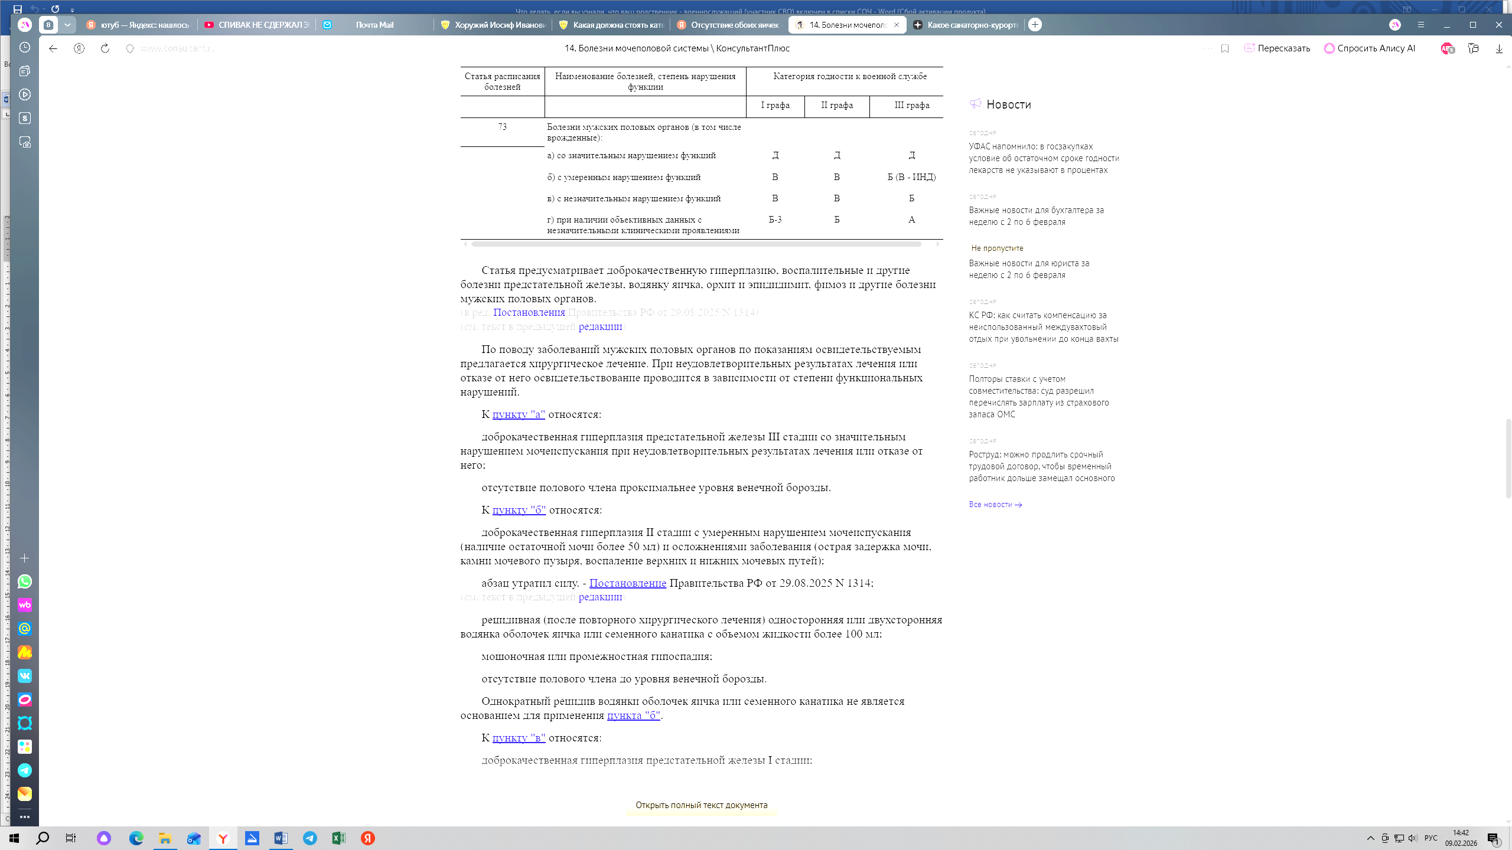The width and height of the screenshot is (1512, 850).
Task: Switch to the 'Какая должна стоять кате' tab
Action: point(611,25)
